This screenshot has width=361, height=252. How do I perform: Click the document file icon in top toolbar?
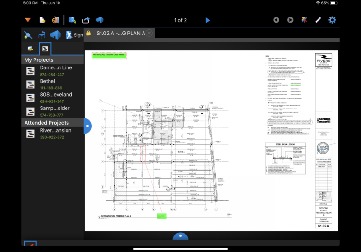(42, 20)
